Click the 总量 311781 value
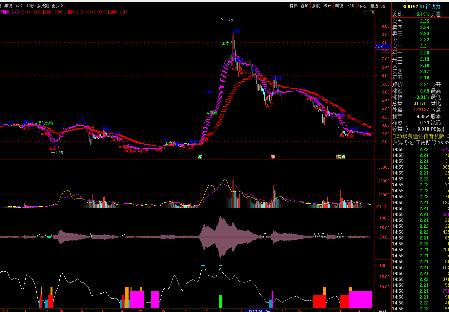449x312 pixels. (x=421, y=103)
